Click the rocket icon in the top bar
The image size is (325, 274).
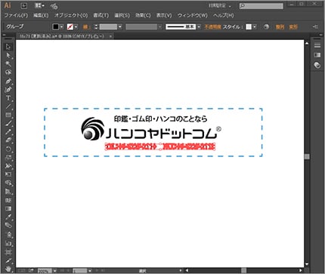[x=54, y=6]
